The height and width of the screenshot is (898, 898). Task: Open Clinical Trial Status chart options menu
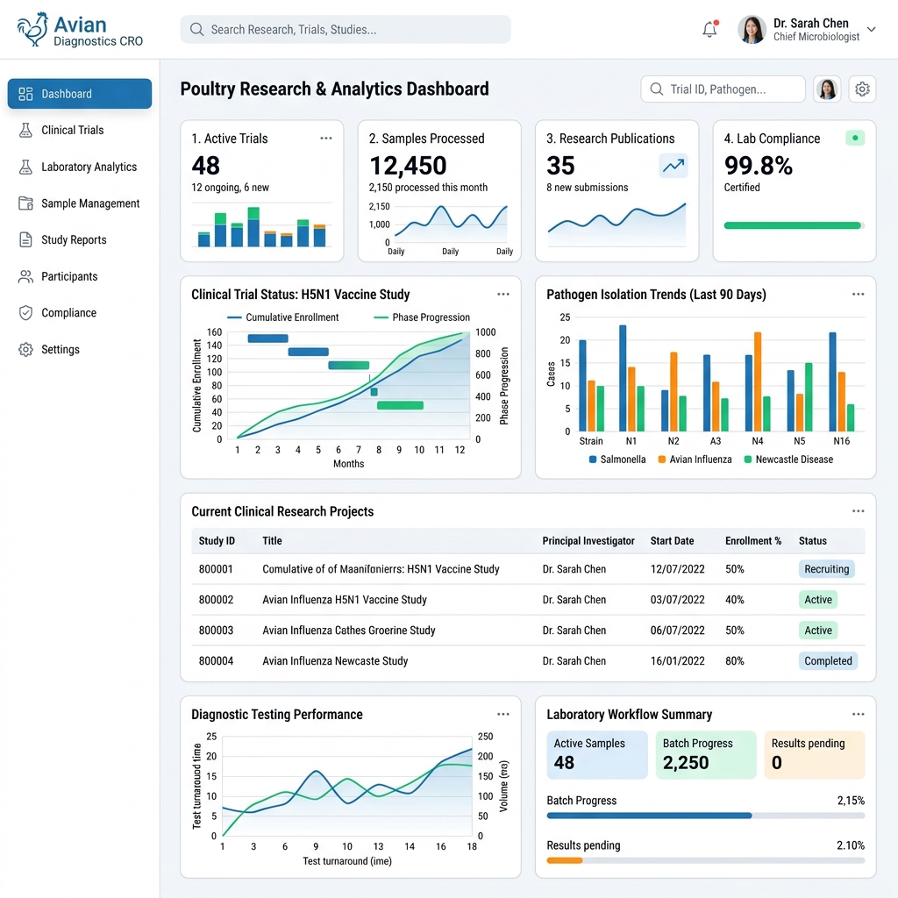(x=503, y=295)
